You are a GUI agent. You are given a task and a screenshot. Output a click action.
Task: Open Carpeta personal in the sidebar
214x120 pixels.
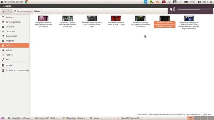click(15, 22)
